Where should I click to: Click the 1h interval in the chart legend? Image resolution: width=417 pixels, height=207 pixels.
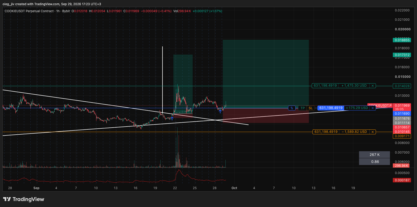58,11
